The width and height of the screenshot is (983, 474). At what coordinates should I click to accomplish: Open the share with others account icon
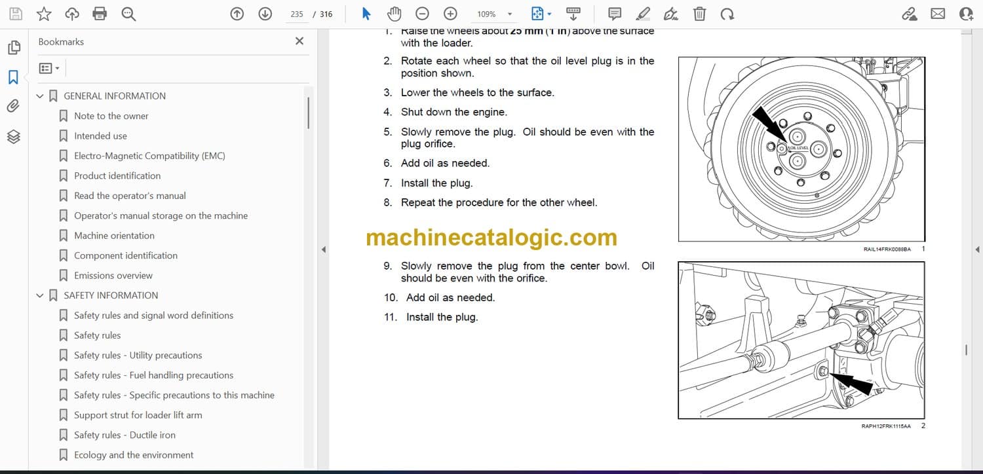[x=966, y=14]
